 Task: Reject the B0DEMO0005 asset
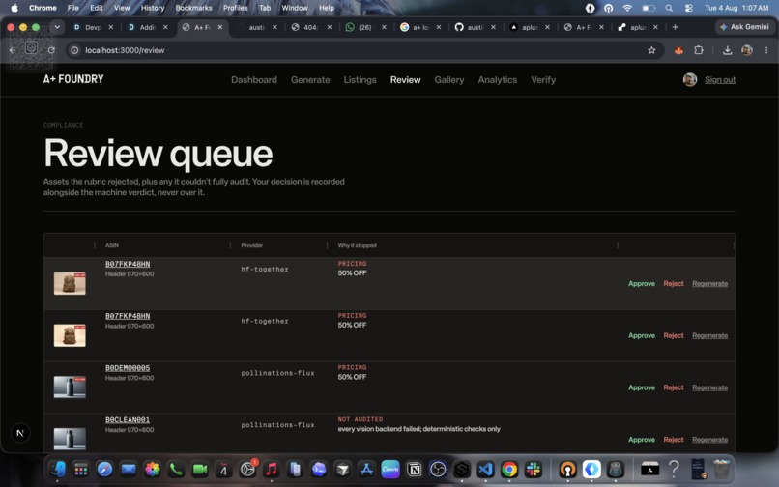pyautogui.click(x=674, y=387)
